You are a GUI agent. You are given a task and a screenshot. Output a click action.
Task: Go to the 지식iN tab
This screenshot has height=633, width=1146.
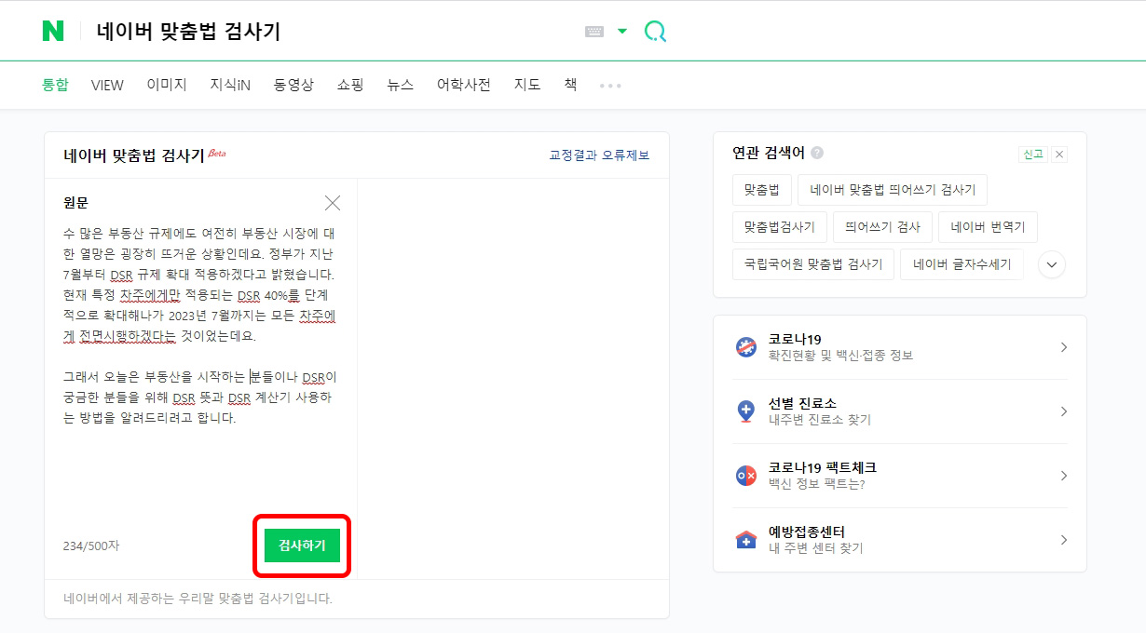230,85
